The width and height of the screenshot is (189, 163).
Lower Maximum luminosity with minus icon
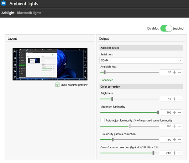(179, 112)
